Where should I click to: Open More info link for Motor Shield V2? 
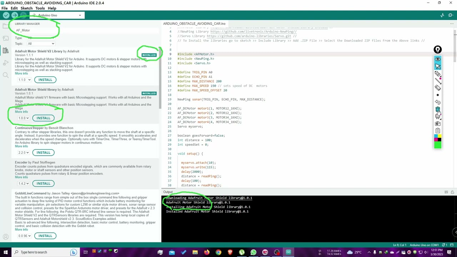click(21, 74)
